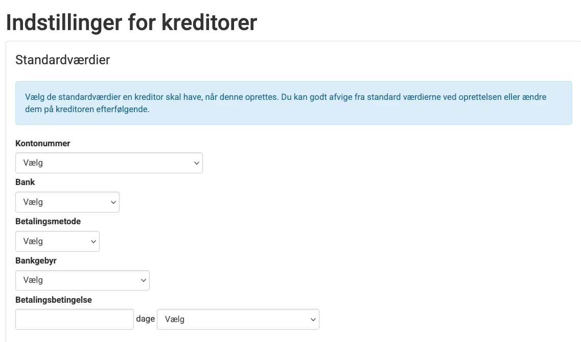Open the Betalingsbetingelse Vælg dropdown
Screen dimensions: 581x342
click(x=238, y=319)
